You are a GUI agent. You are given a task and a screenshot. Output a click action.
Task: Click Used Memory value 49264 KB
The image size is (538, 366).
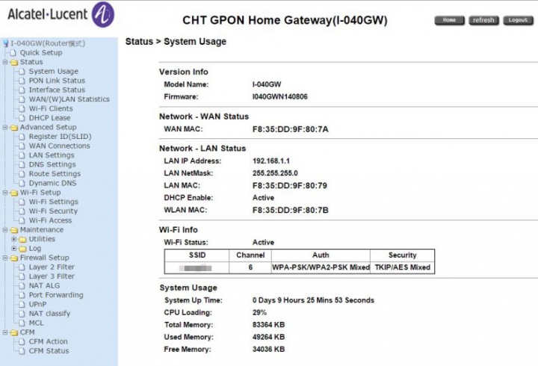(x=269, y=337)
